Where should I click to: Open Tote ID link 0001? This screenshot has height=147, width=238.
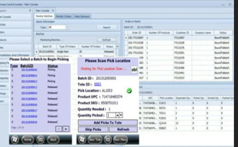[98, 84]
